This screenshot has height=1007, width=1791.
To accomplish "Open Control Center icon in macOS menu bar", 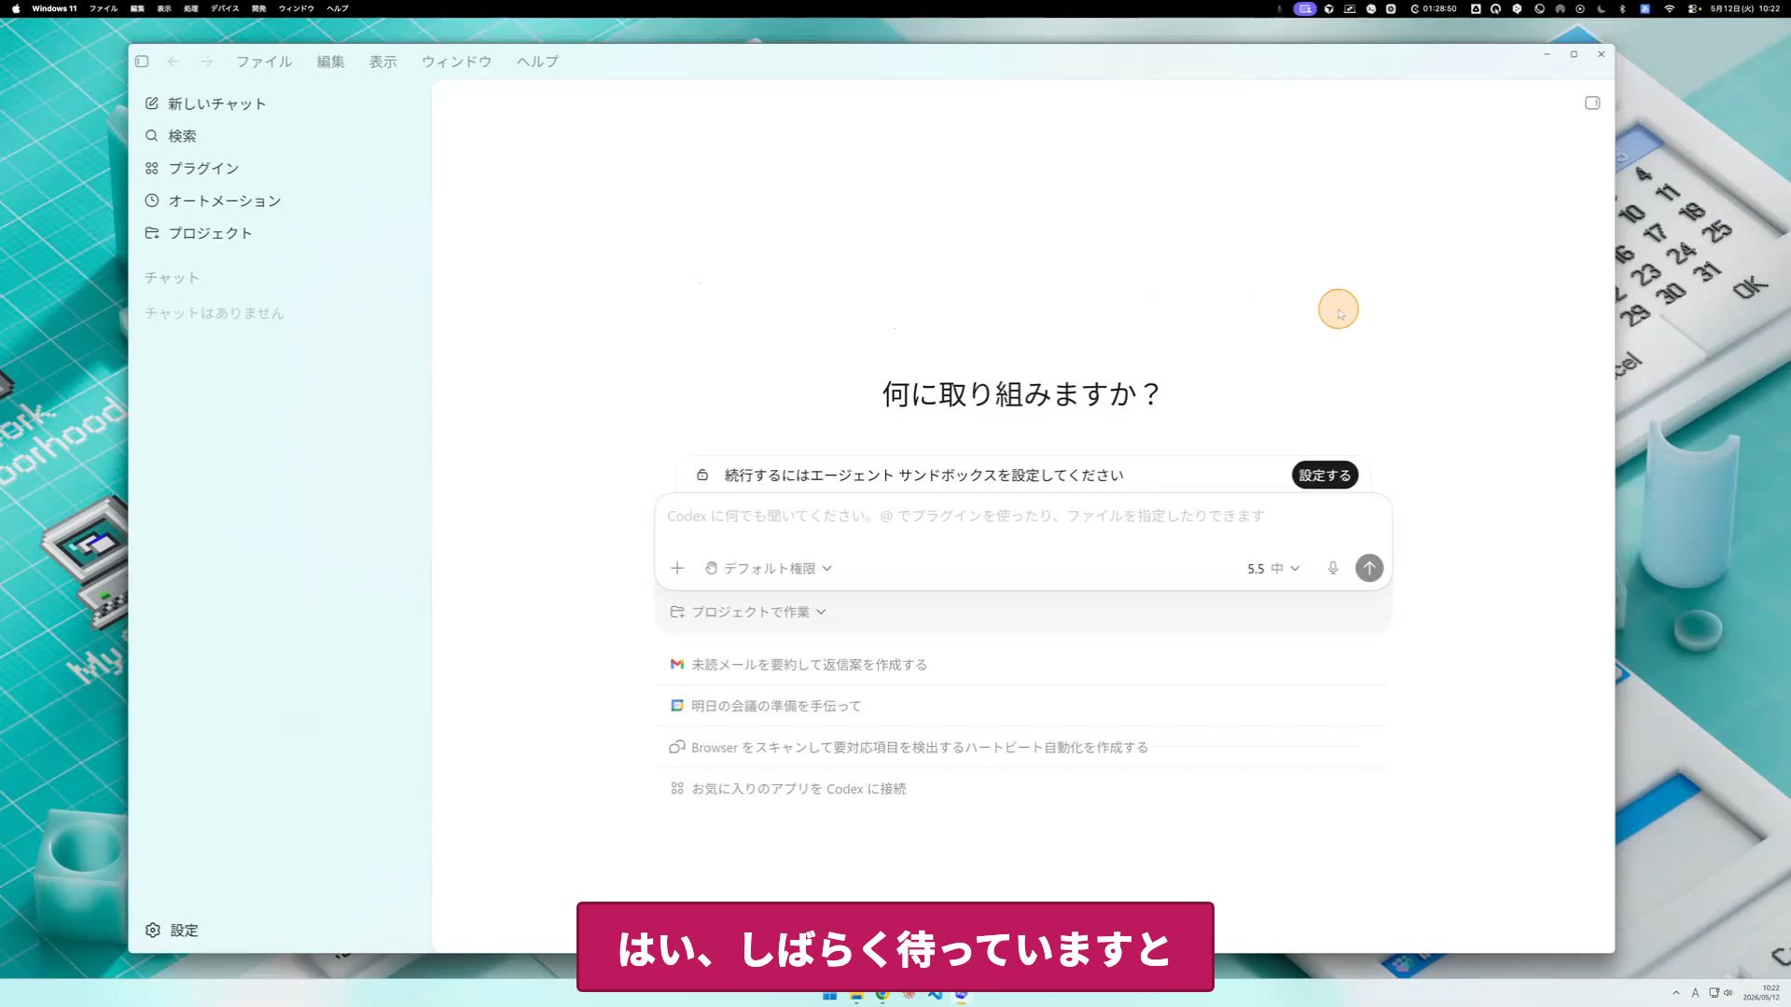I will point(1694,8).
